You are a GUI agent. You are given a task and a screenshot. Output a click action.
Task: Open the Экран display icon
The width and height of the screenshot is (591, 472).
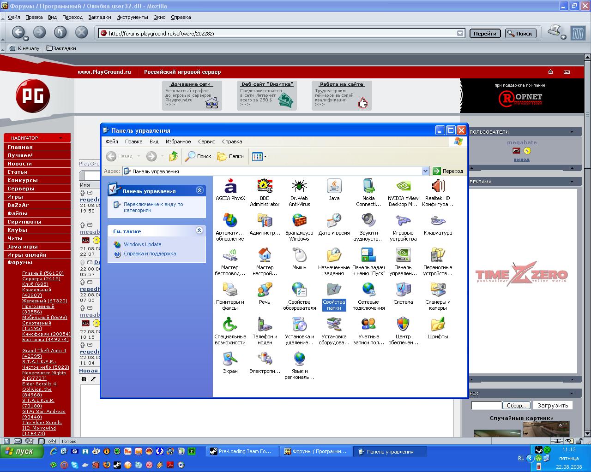pyautogui.click(x=230, y=360)
